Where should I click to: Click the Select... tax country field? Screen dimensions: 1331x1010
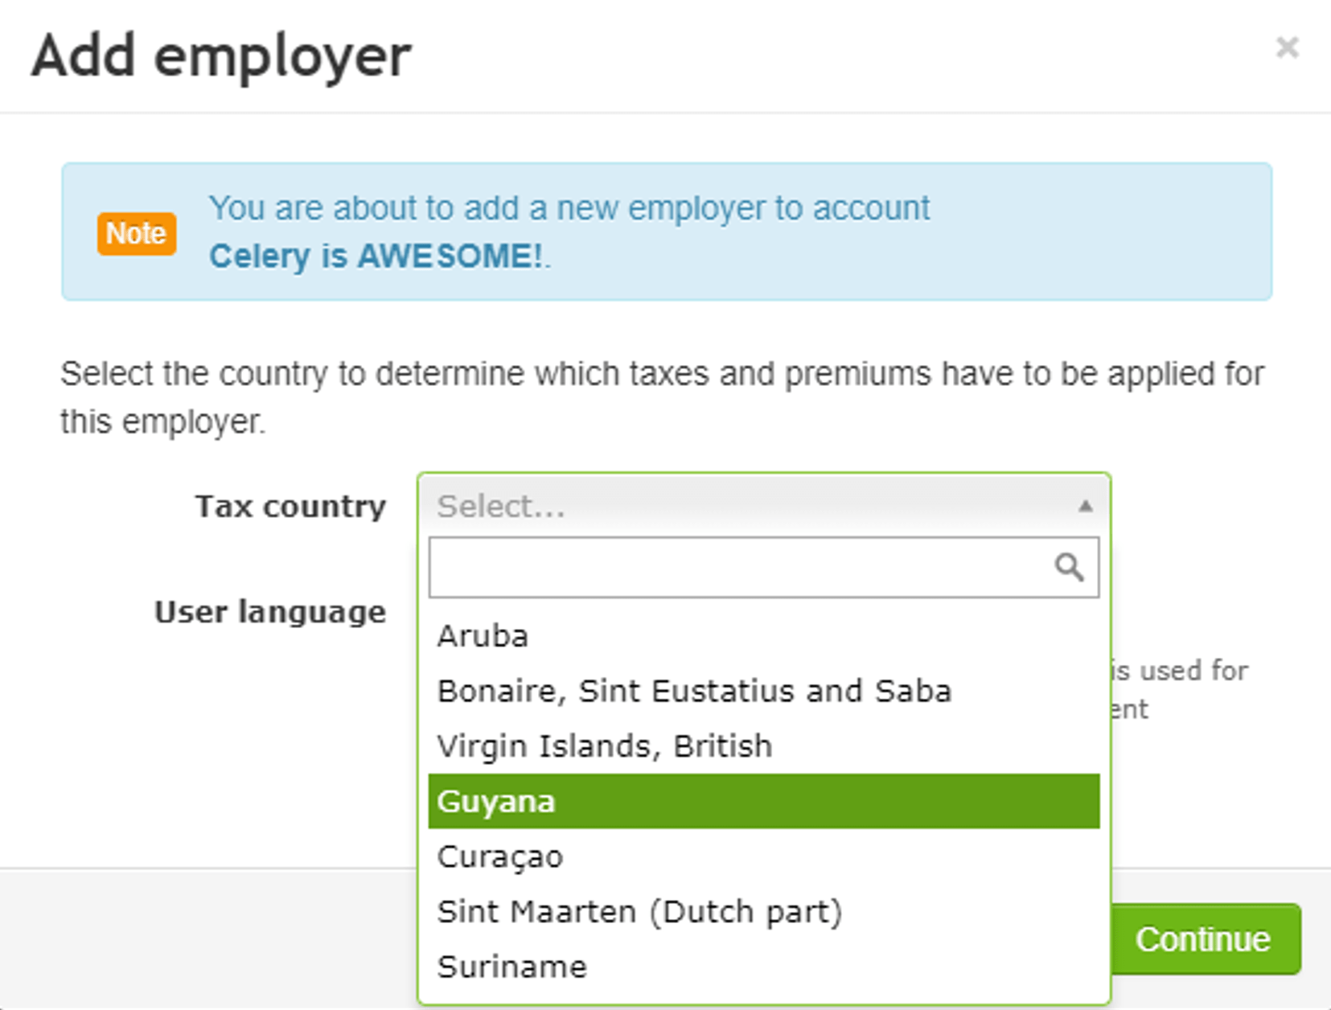(764, 506)
